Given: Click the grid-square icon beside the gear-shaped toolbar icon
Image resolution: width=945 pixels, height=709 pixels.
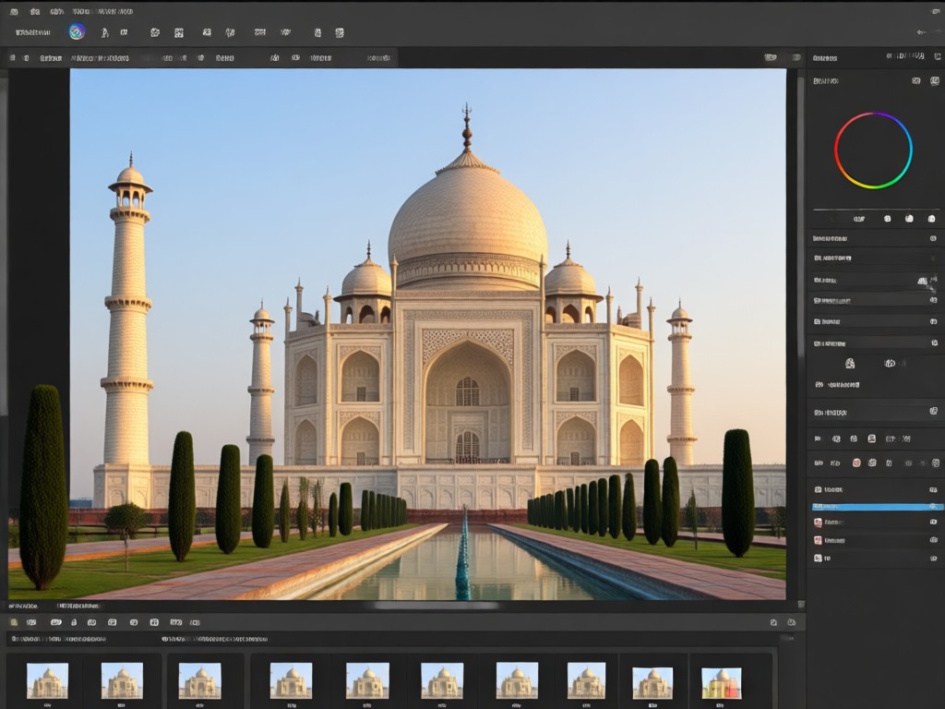Looking at the screenshot, I should (x=179, y=32).
